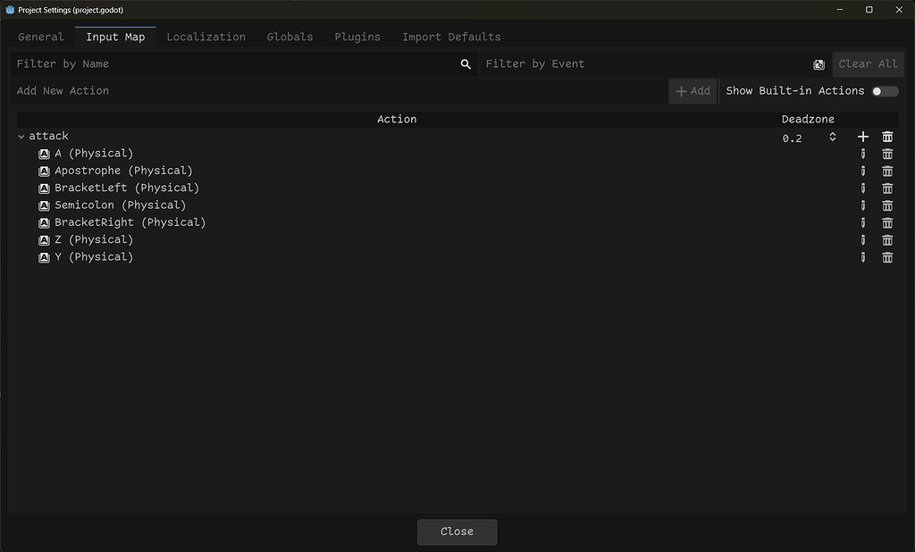
Task: Open the event filter configuration icon
Action: (818, 63)
